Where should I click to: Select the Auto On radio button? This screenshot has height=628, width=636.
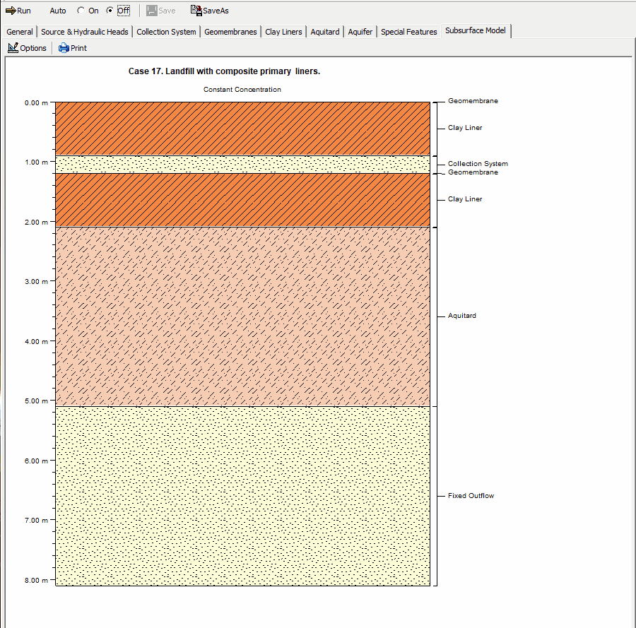coord(81,11)
